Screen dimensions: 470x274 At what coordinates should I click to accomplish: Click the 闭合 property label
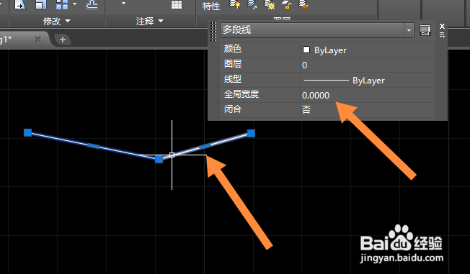tap(233, 109)
